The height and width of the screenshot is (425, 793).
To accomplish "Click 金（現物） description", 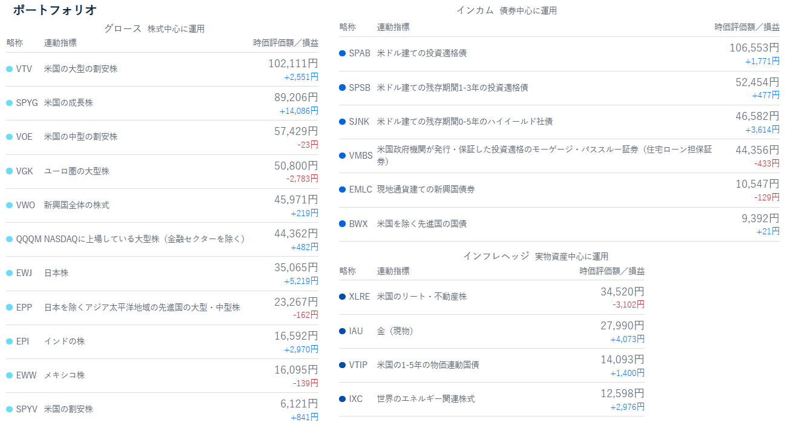I will coord(395,331).
